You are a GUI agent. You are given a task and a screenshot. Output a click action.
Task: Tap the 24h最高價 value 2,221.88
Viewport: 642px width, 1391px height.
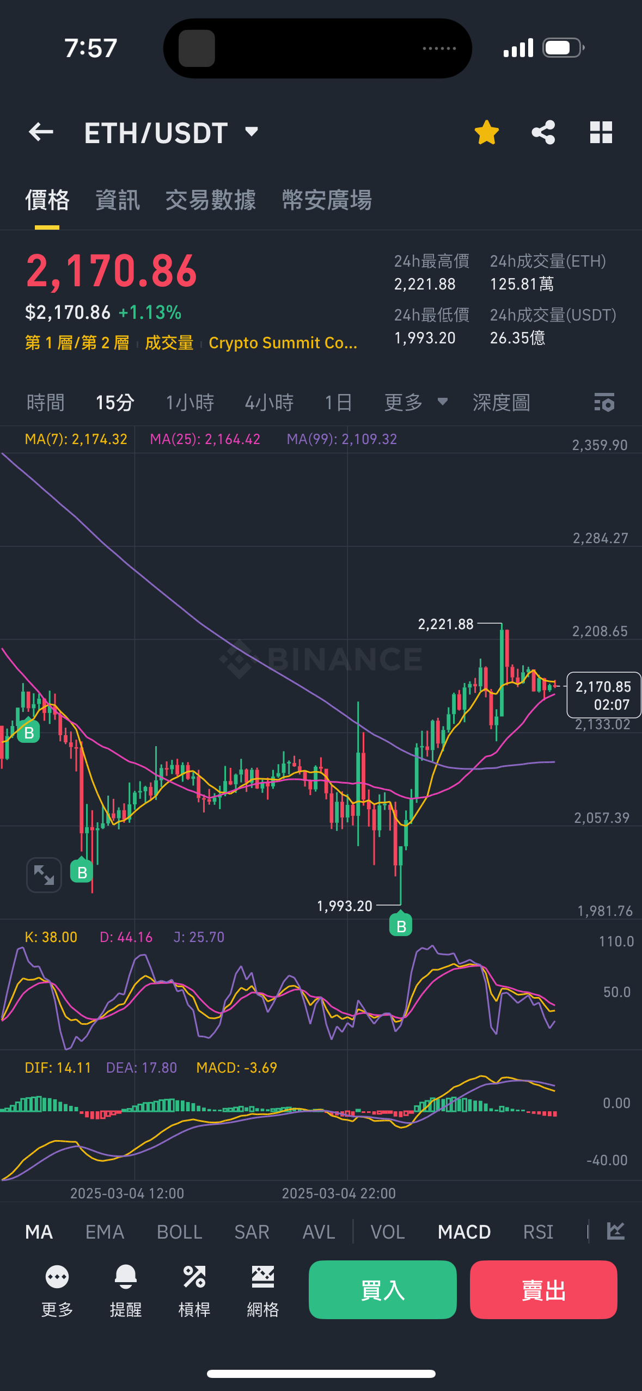point(425,284)
